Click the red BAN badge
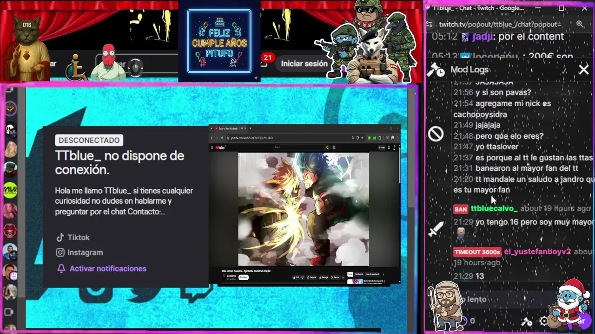 coord(461,209)
